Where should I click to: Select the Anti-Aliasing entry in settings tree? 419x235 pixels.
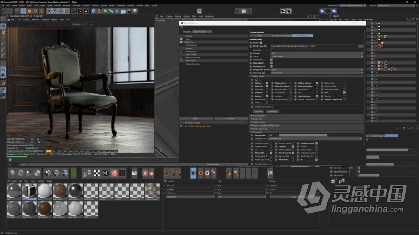click(x=191, y=45)
